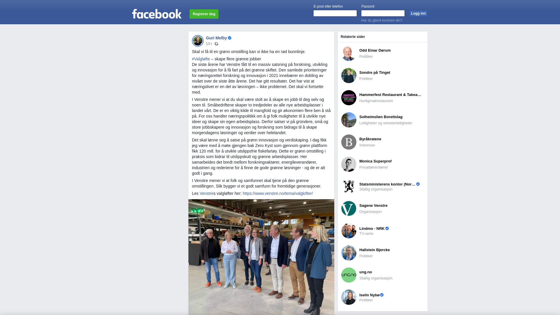Click the Sagene Venstre logo

pos(349,209)
